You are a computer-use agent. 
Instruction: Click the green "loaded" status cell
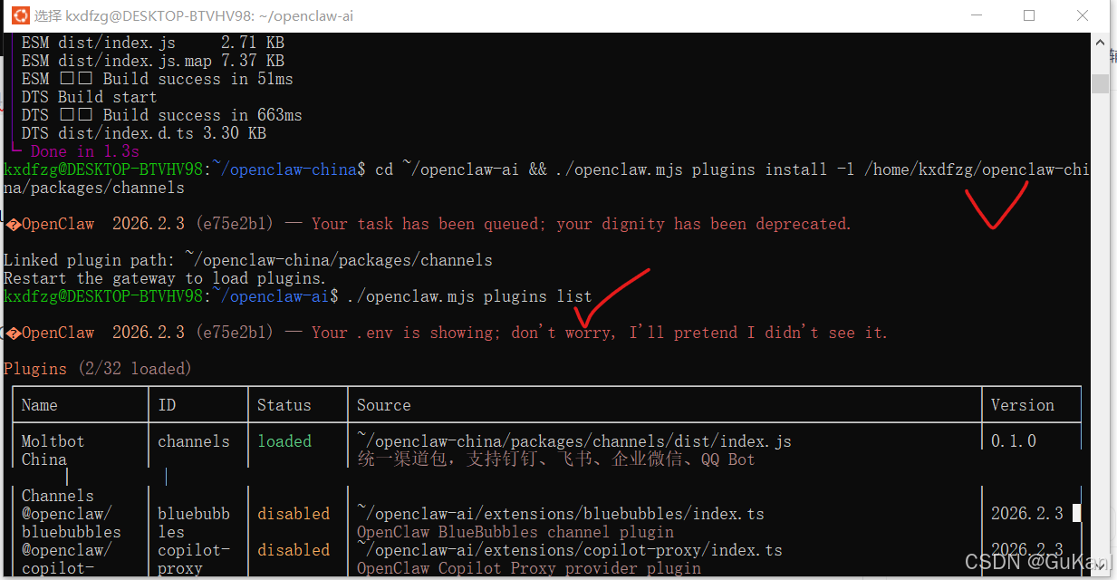click(x=284, y=441)
